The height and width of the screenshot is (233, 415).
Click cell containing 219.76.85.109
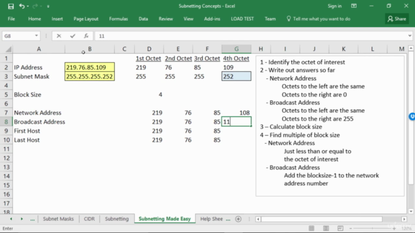[x=89, y=67]
